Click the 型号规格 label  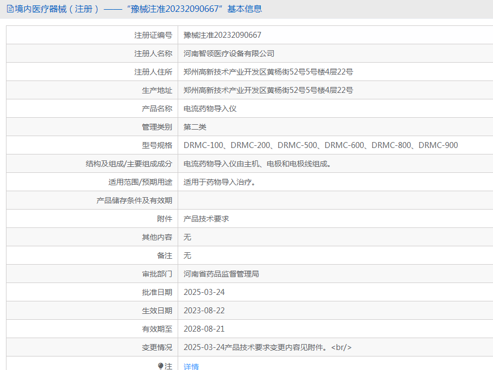pos(157,145)
